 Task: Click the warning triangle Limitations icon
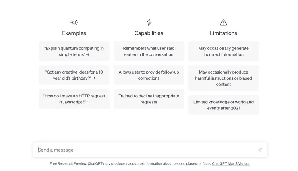pyautogui.click(x=223, y=23)
